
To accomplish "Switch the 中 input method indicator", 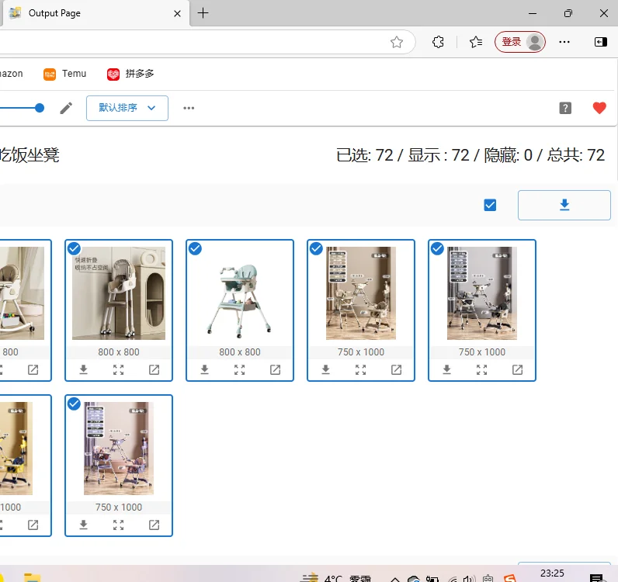I will (x=488, y=578).
